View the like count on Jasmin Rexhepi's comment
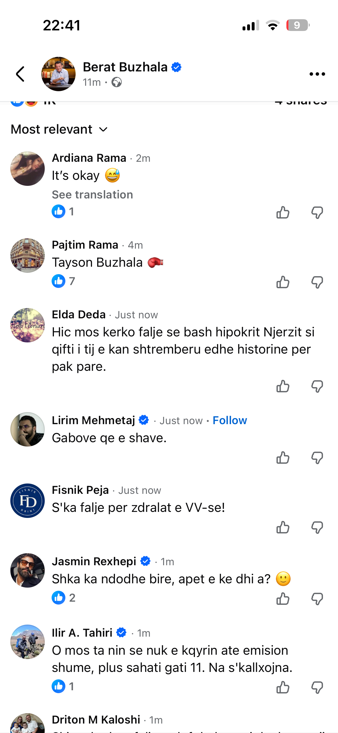The image size is (338, 733). click(63, 598)
